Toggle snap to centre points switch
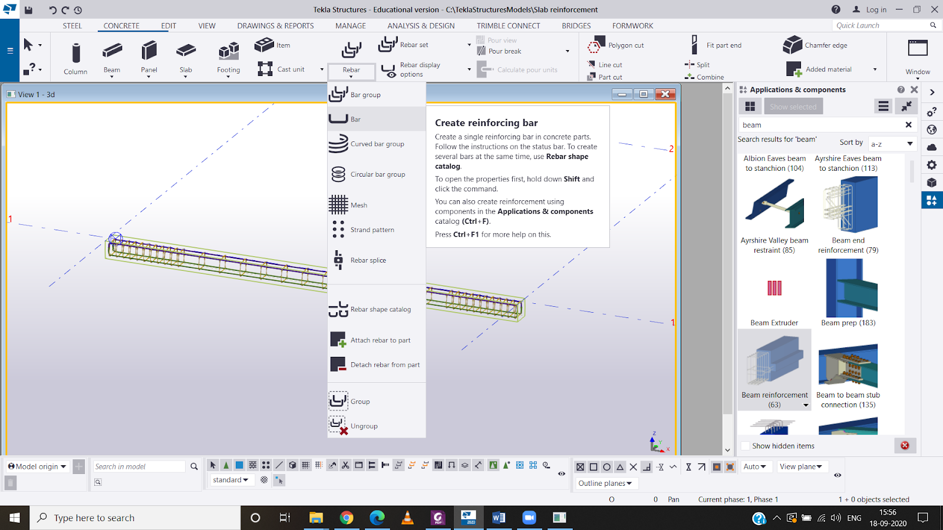The image size is (943, 530). click(x=606, y=467)
